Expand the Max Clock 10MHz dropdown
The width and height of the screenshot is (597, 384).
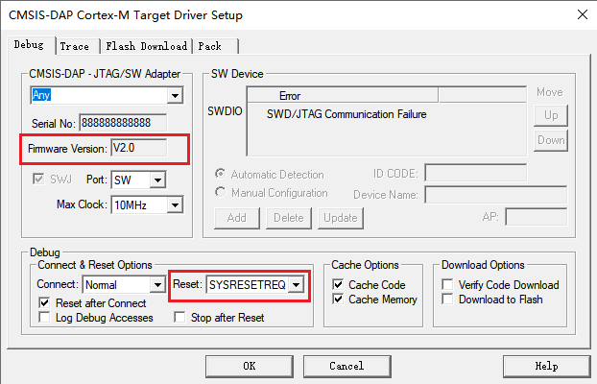pos(175,204)
